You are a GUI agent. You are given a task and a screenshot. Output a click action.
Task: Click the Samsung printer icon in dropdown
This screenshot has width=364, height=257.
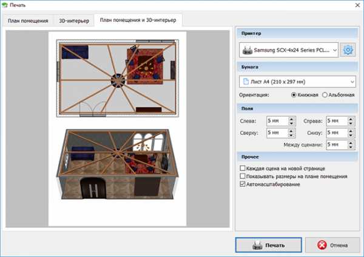coord(246,50)
